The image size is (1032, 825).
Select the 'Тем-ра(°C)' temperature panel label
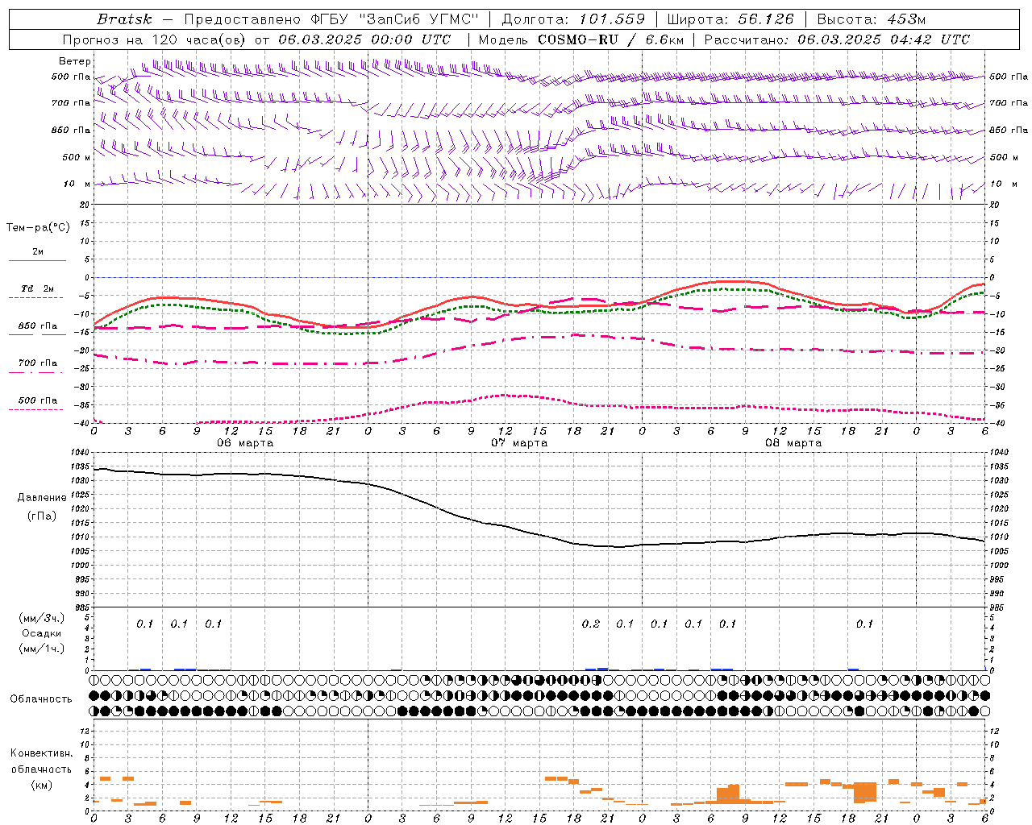(38, 227)
